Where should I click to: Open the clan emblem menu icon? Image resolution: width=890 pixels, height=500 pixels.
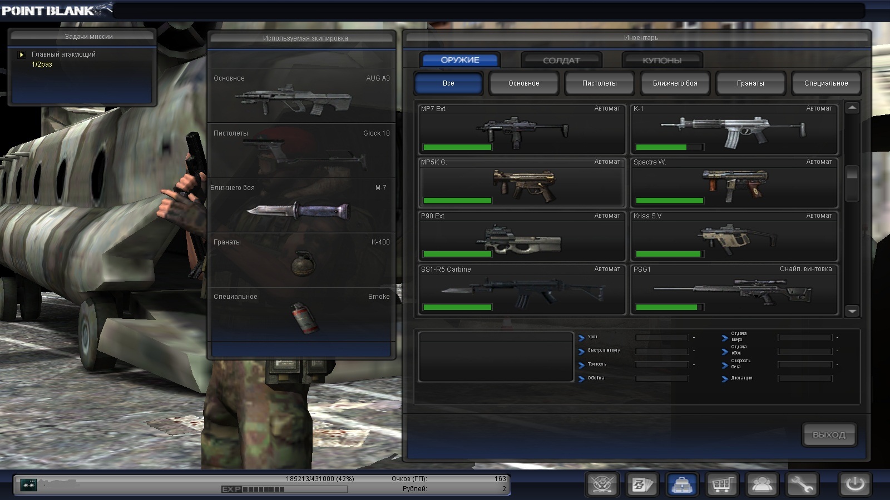[602, 484]
